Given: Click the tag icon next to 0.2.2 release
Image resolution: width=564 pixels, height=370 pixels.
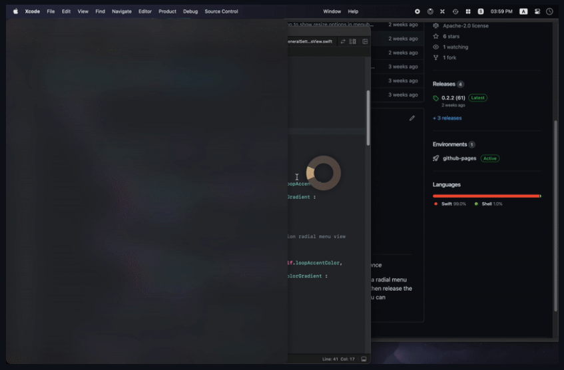Looking at the screenshot, I should click(x=436, y=98).
